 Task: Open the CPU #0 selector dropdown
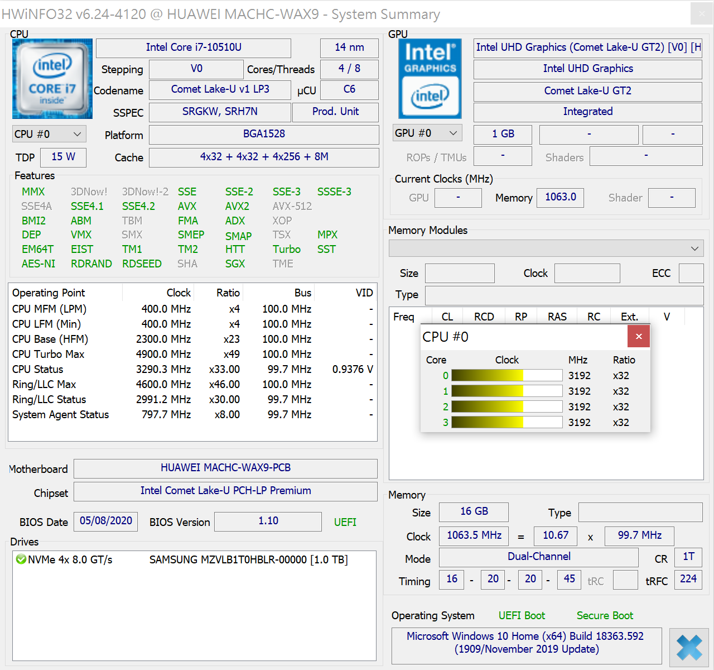(x=49, y=134)
